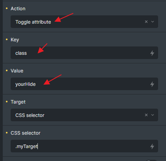
Task: Expand the Target dropdown chevron
Action: [x=153, y=115]
